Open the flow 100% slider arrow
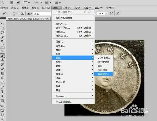The image size is (157, 121). [106, 13]
